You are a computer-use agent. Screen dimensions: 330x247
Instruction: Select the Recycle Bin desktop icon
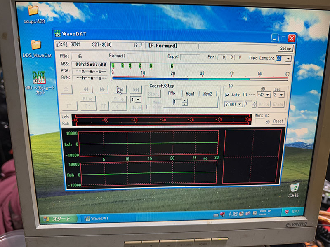(x=294, y=190)
